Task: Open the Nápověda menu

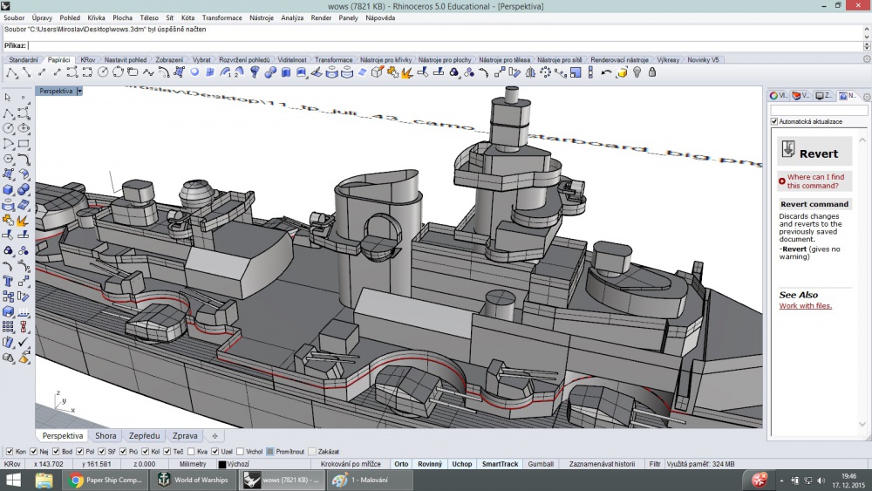Action: click(x=380, y=17)
